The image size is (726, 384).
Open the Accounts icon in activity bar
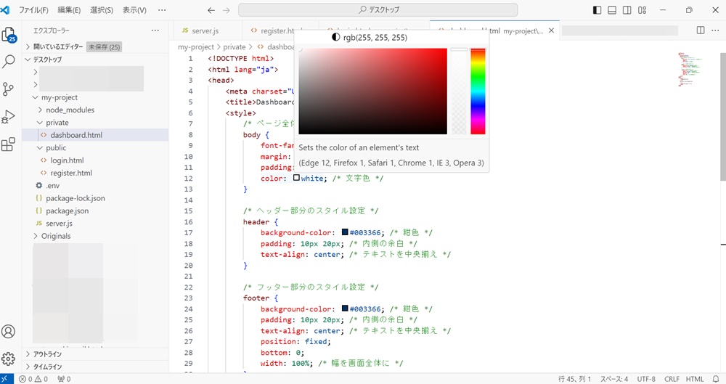point(8,332)
